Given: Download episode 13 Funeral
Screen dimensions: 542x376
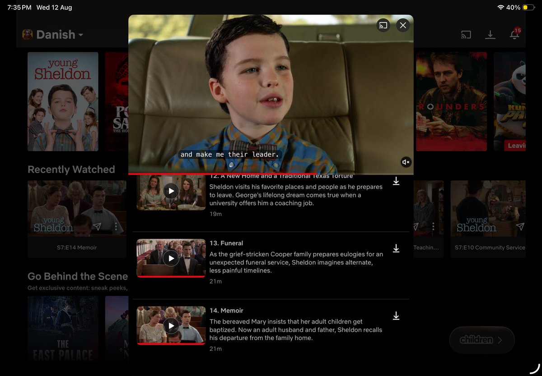Looking at the screenshot, I should click(396, 248).
